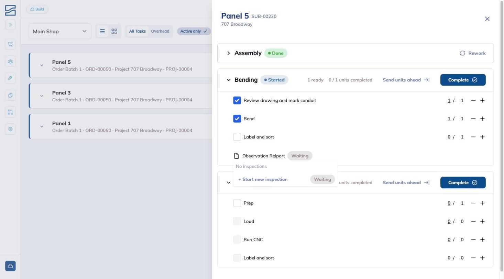
Task: Open settings gear icon in sidebar
Action: click(10, 129)
